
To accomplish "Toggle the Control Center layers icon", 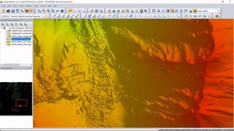I will click(x=27, y=11).
